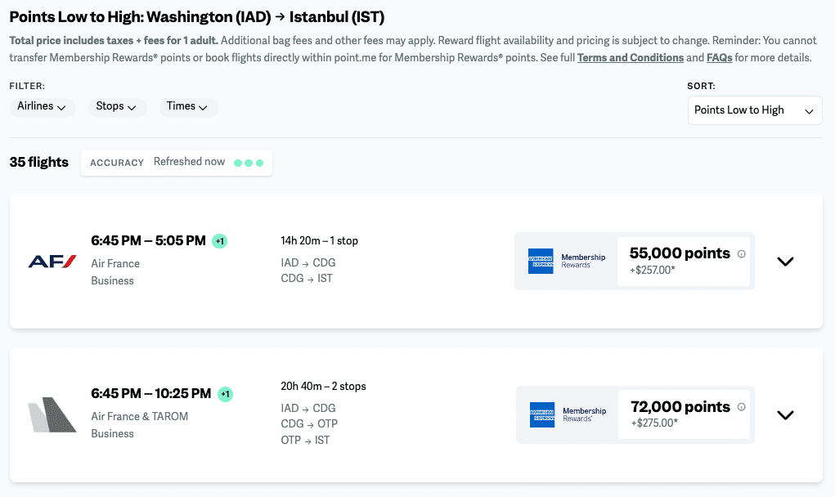The width and height of the screenshot is (835, 497).
Task: Click the TAROM tail fin logo
Action: coord(52,415)
